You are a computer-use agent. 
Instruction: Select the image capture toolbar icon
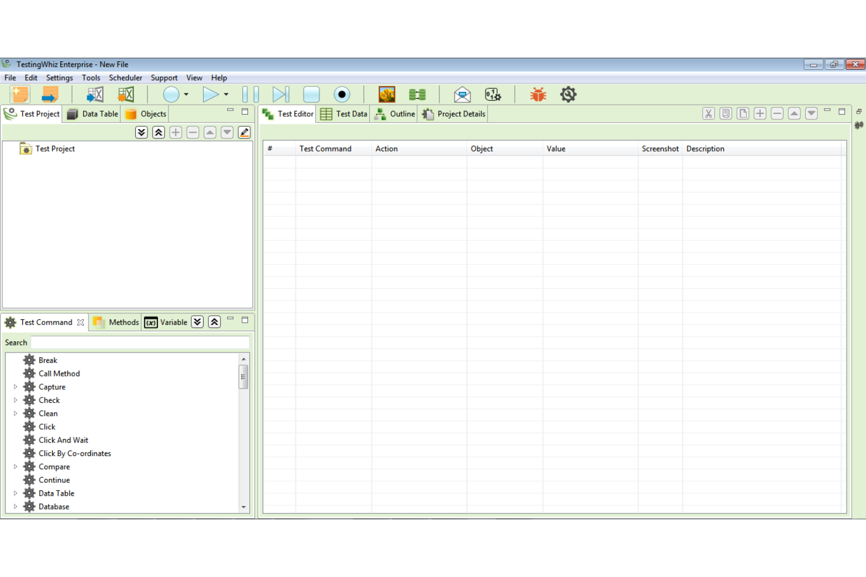(386, 94)
